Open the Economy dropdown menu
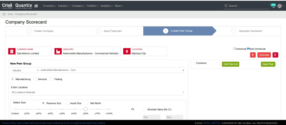The image size is (286, 125). coord(50,6)
